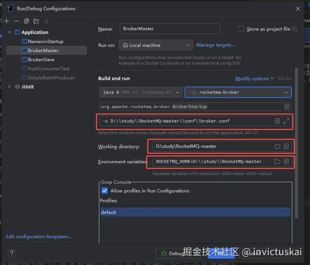The width and height of the screenshot is (310, 265).
Task: Open the Run on Local machine dropdown
Action: [156, 45]
